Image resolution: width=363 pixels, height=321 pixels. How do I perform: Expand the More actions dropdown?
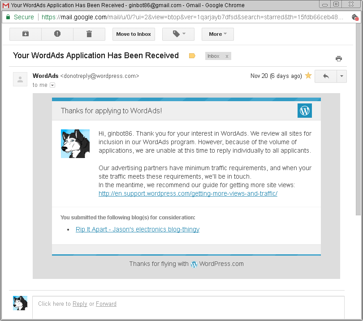217,34
